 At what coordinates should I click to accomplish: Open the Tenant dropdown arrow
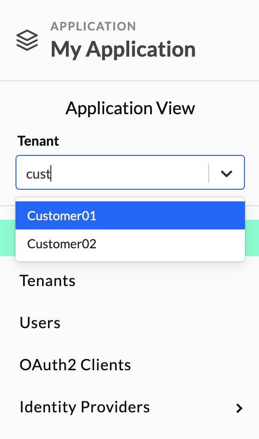pos(227,174)
